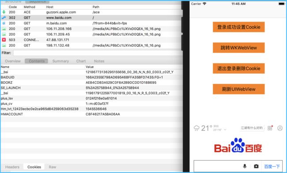Click redirect icon of www.baidu.com row
287x173 pixels.
[4, 18]
